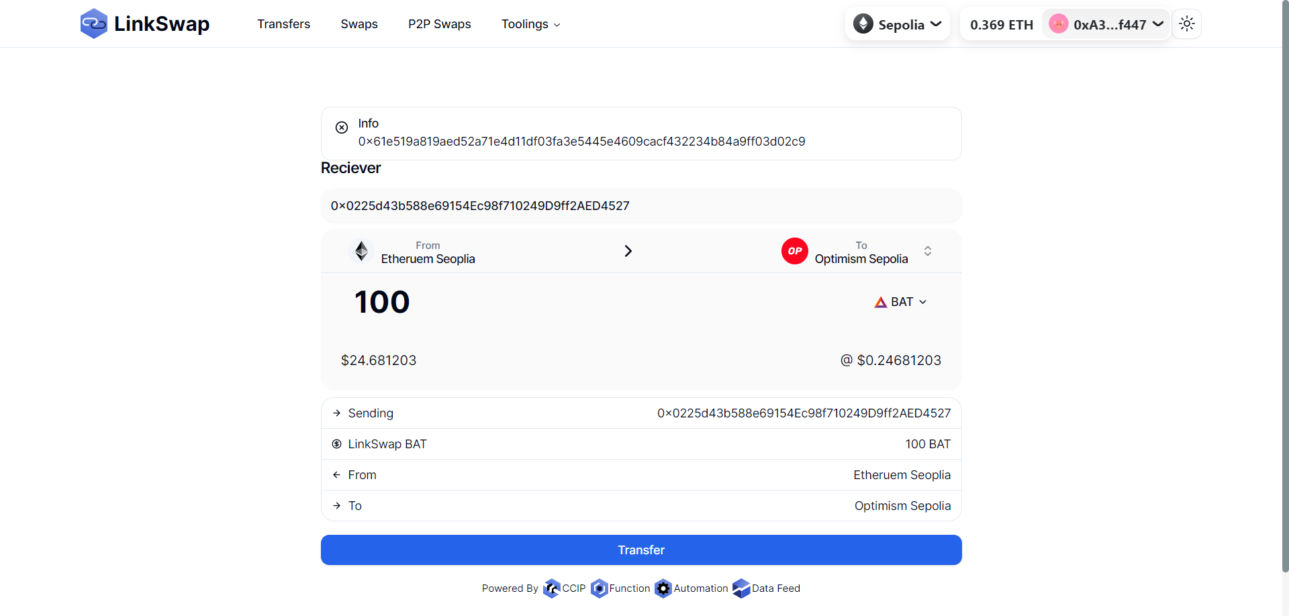Click the Optimism Sepolia destination label
The width and height of the screenshot is (1289, 616).
coord(861,259)
